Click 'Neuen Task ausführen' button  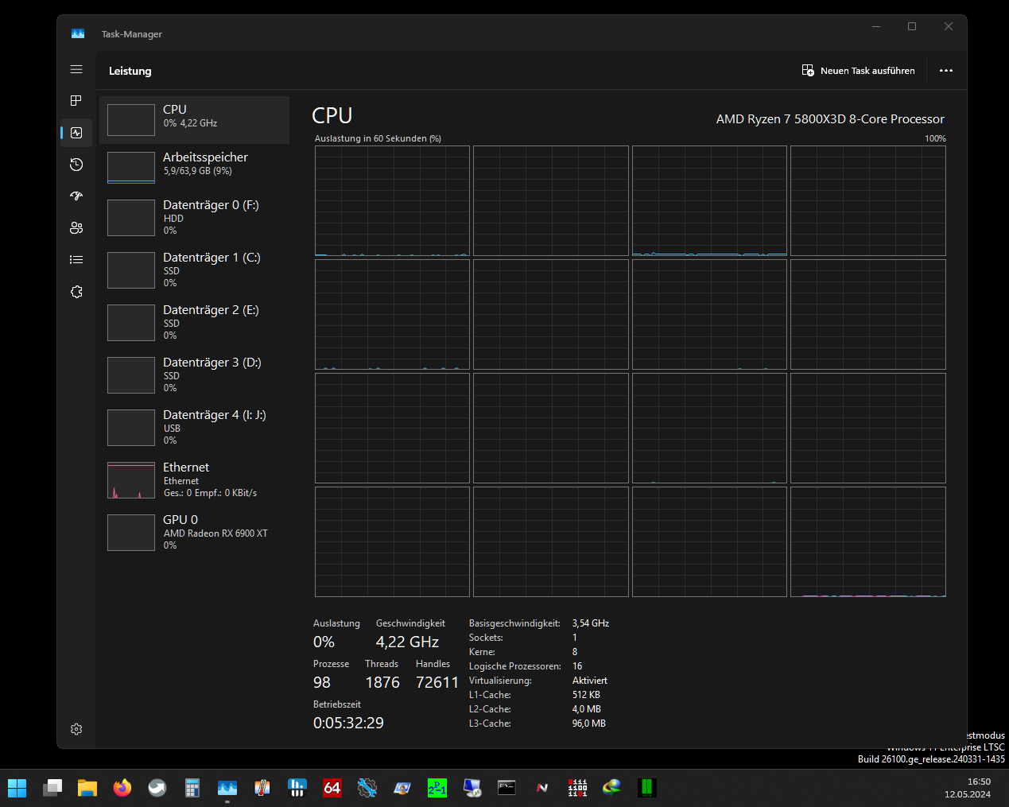pos(859,71)
